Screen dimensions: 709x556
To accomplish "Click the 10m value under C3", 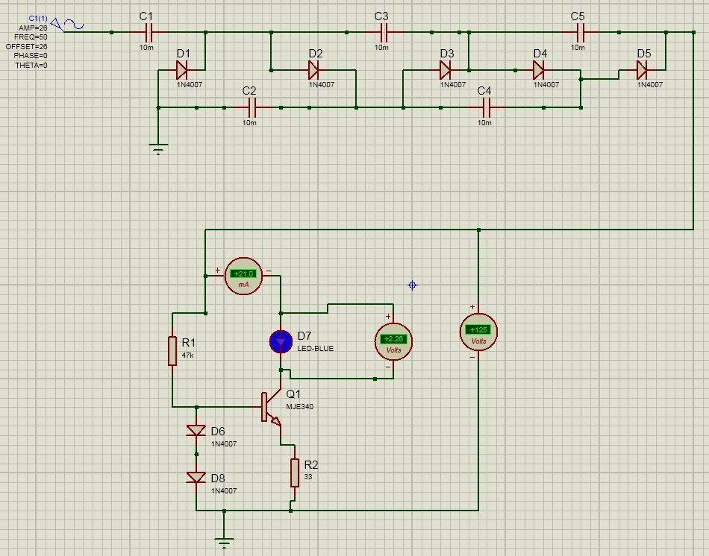I will 381,48.
